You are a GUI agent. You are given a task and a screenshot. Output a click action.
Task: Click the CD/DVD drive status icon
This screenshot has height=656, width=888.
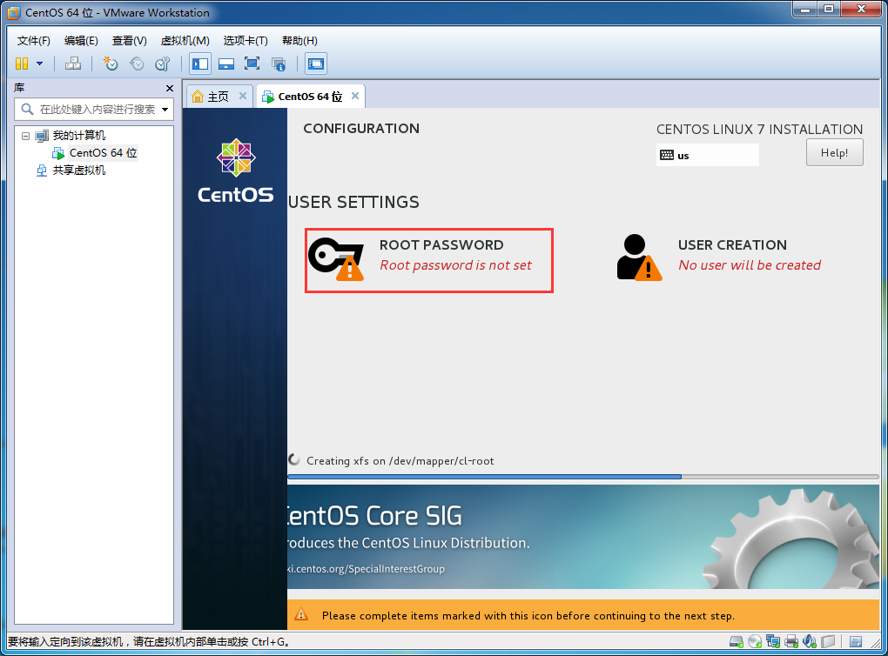[x=754, y=641]
